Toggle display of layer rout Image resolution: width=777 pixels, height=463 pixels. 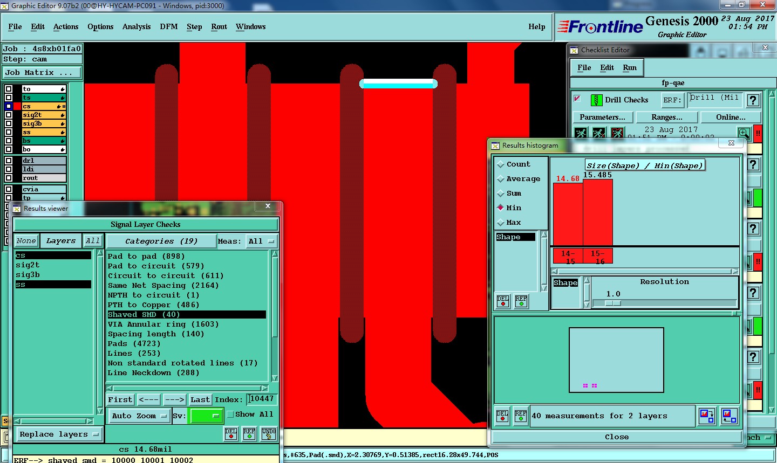9,178
